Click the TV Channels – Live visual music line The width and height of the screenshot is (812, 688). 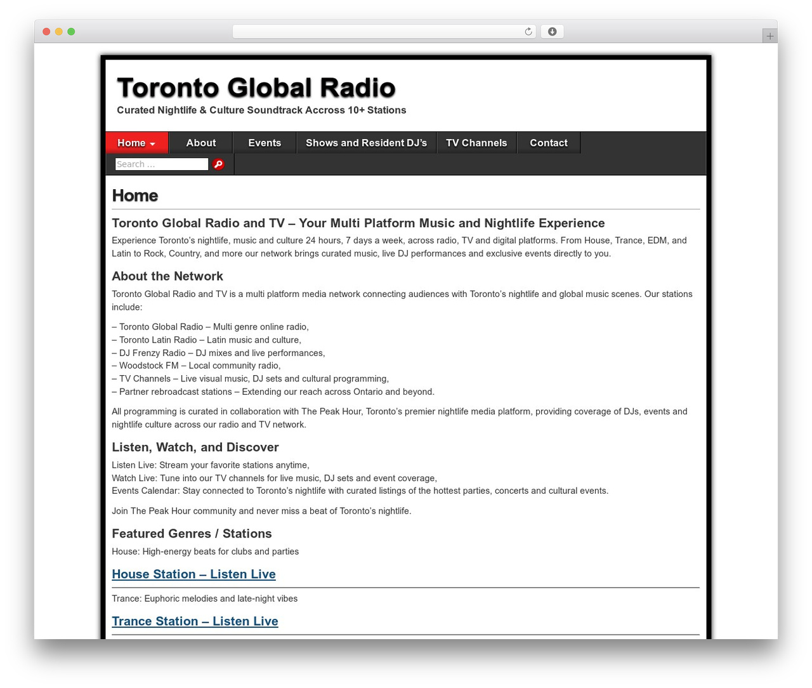(x=251, y=379)
